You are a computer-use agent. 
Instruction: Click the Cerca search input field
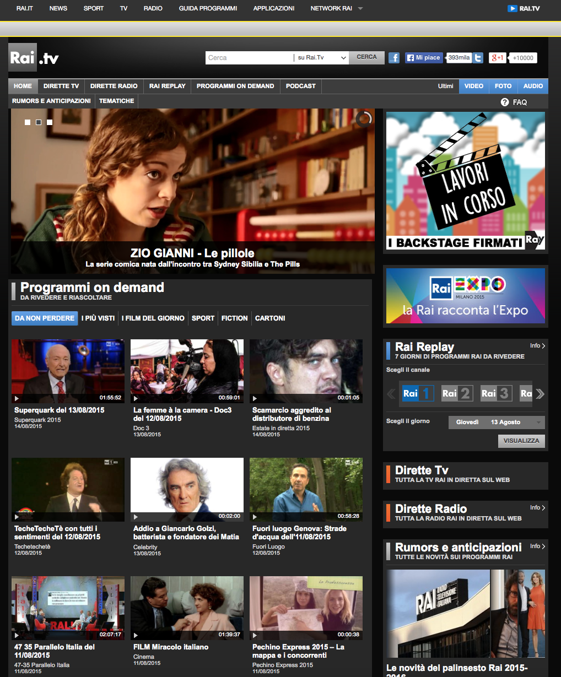tap(250, 58)
